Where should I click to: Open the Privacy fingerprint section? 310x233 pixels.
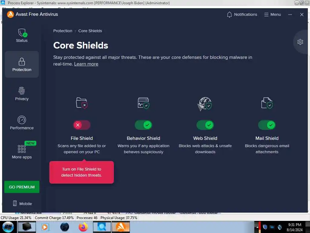(x=22, y=94)
